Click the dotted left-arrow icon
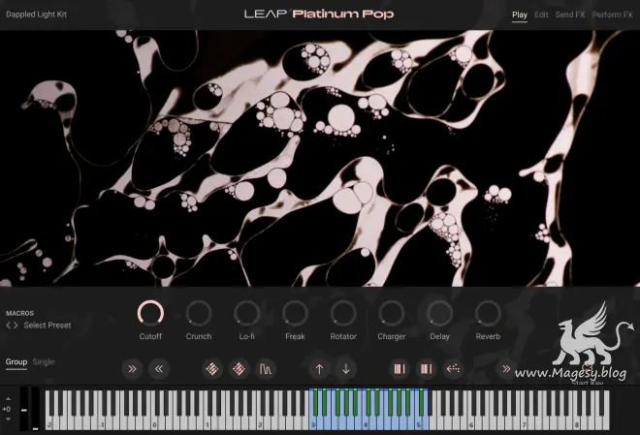 453,369
